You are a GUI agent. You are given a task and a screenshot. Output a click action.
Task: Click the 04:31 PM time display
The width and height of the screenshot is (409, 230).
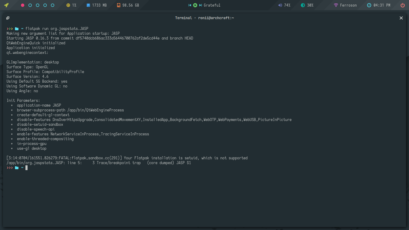(382, 5)
